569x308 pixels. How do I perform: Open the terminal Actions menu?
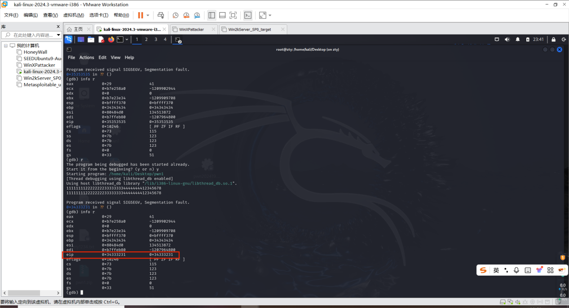[87, 57]
